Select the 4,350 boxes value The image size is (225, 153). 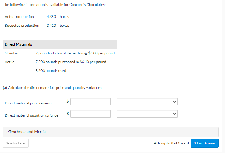[57, 17]
